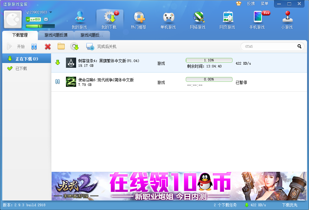Click the skin shirt icon in title bar
The height and width of the screenshot is (210, 309).
pos(239,3)
